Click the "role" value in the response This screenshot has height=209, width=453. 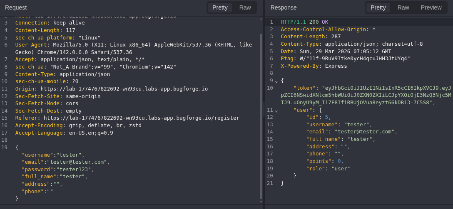[341, 169]
